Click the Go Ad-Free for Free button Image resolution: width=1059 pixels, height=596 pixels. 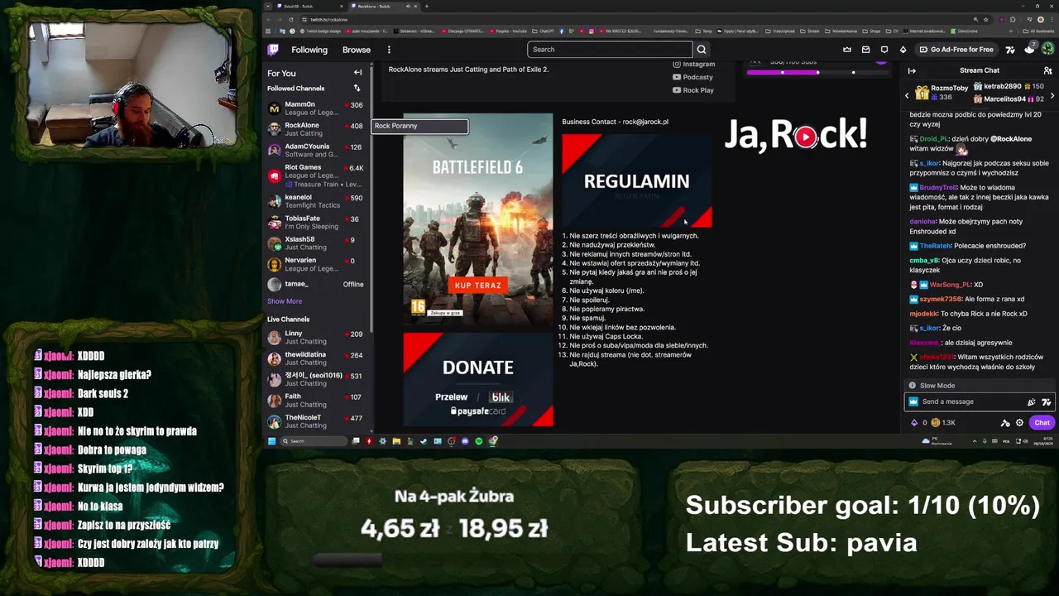tap(956, 50)
